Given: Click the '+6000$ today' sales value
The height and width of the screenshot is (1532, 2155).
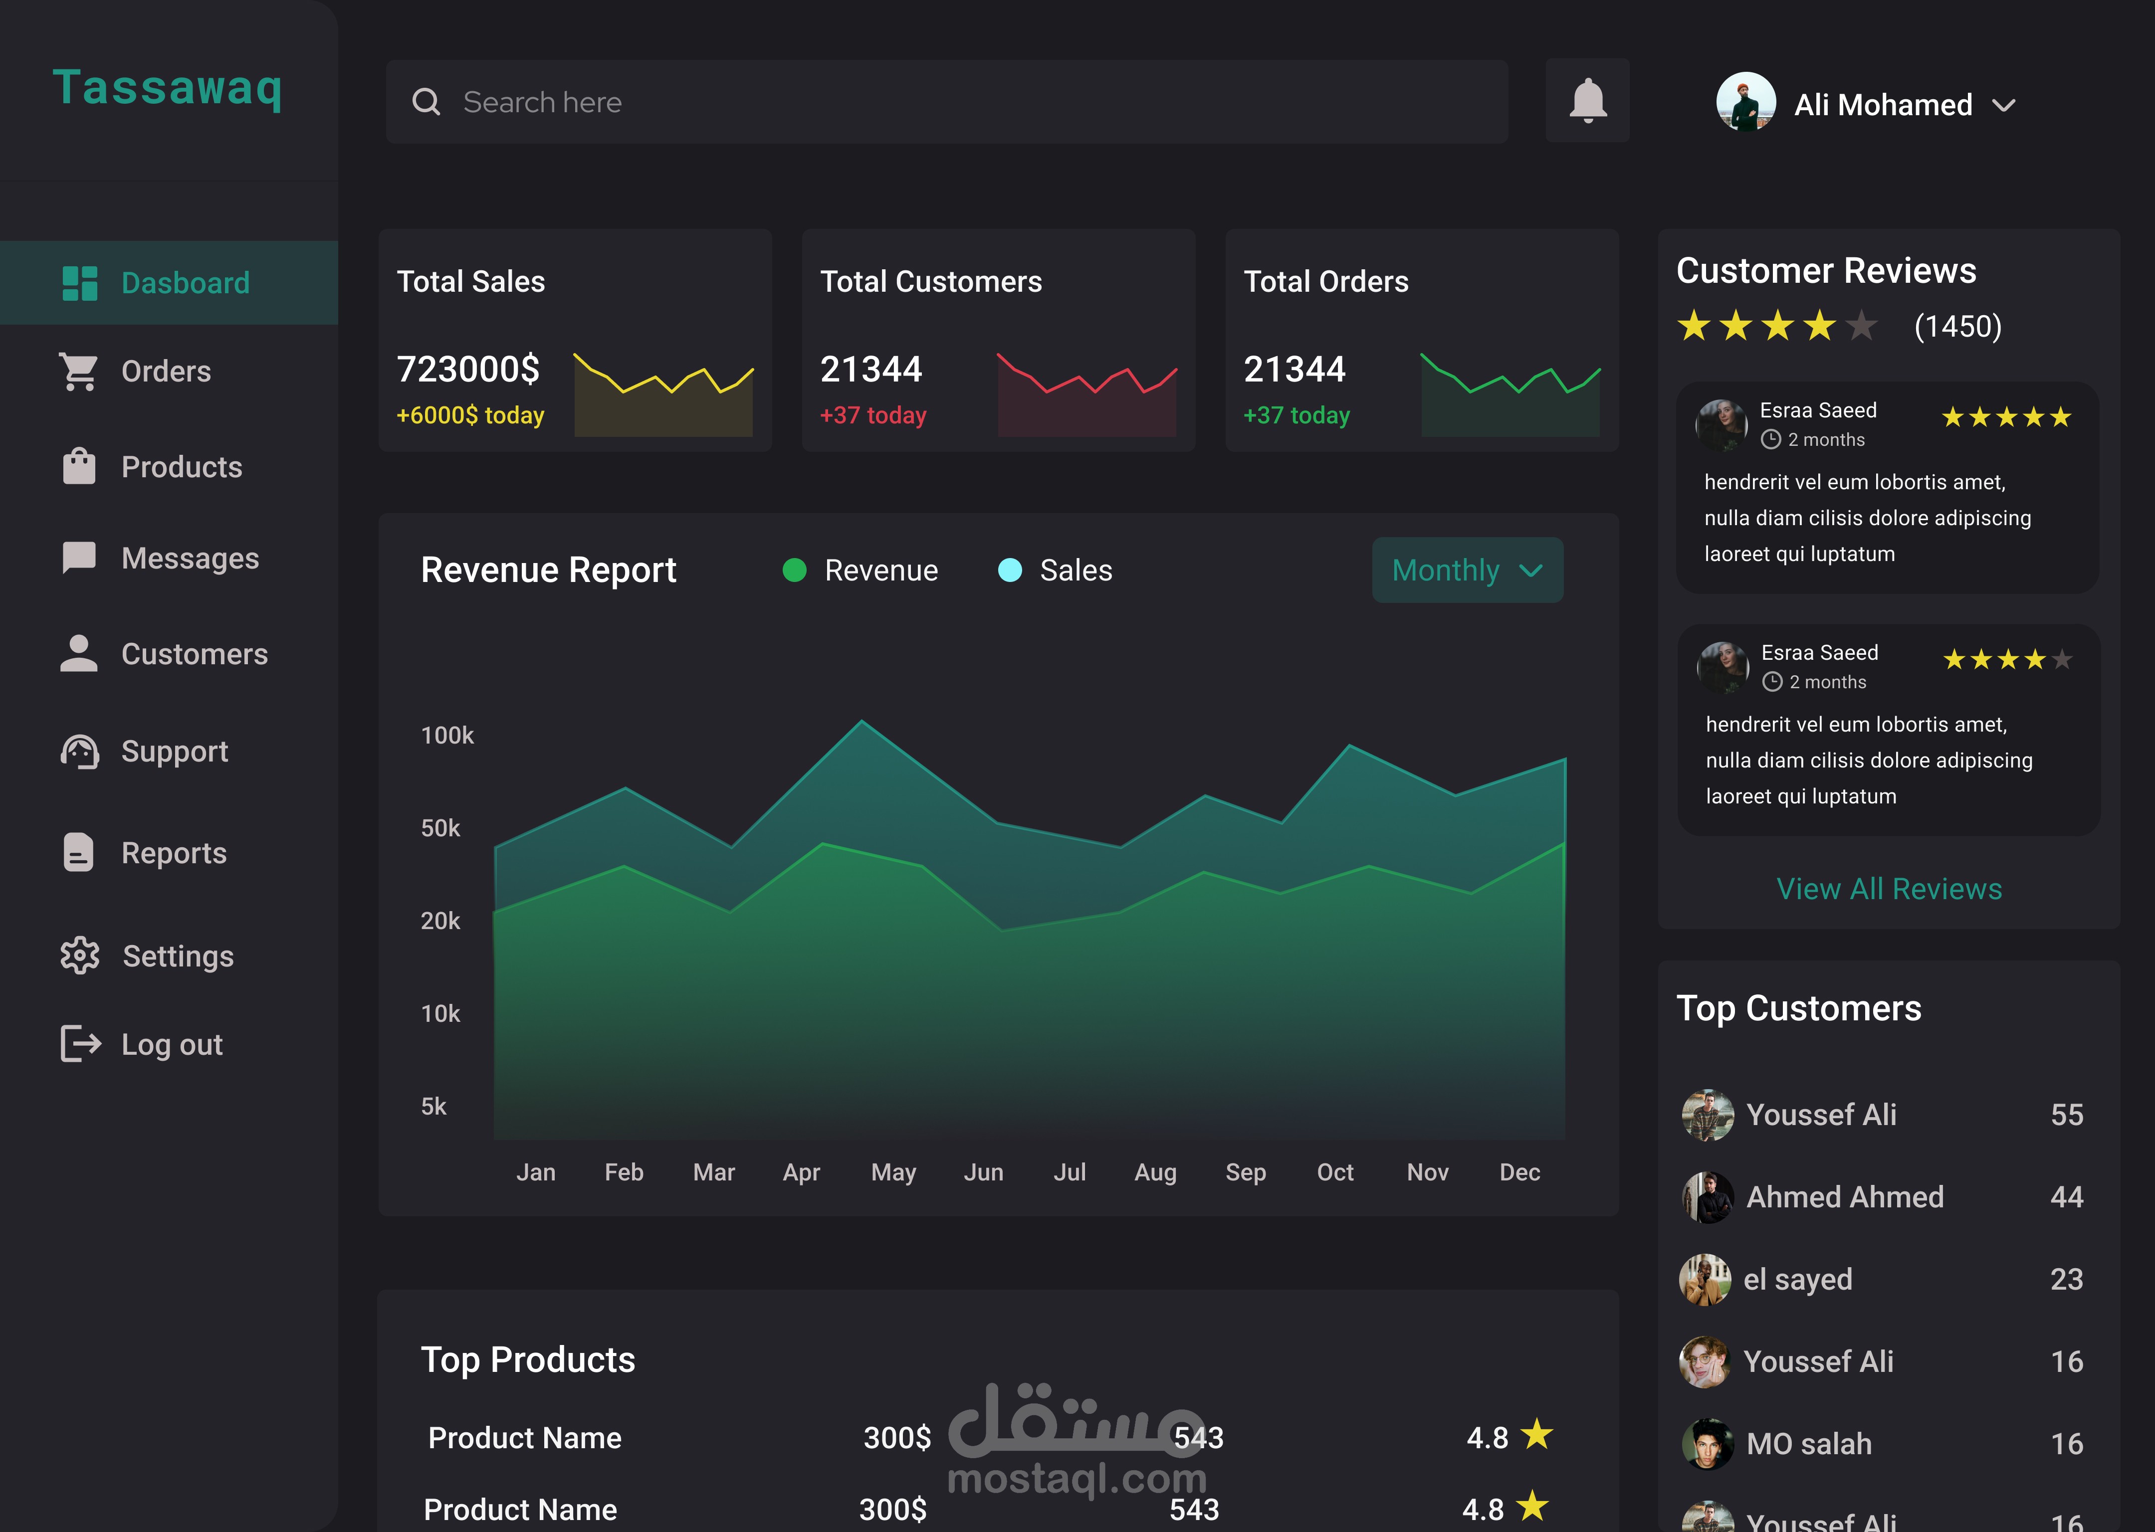Looking at the screenshot, I should point(470,415).
